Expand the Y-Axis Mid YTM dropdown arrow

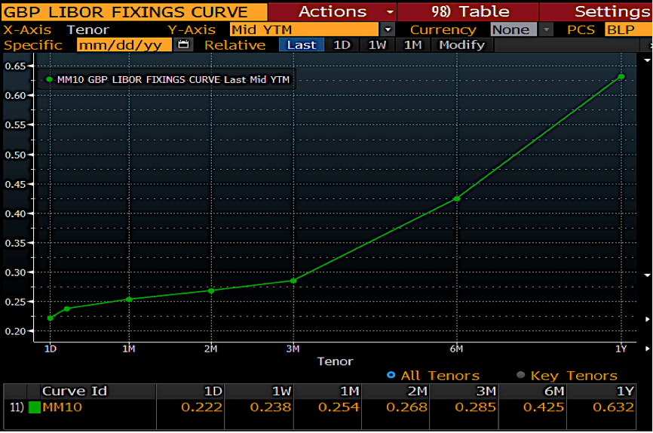pyautogui.click(x=388, y=29)
